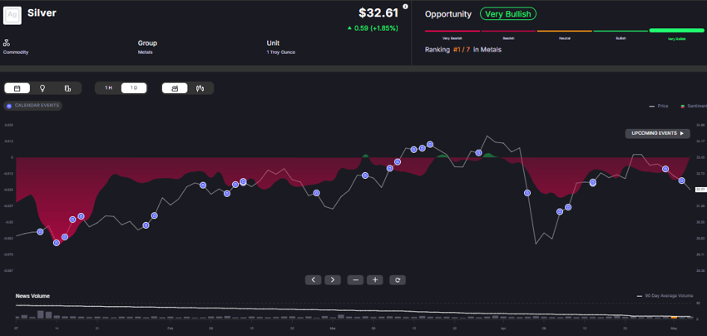This screenshot has height=336, width=707.
Task: Reset the chart with the refresh icon
Action: tap(398, 280)
